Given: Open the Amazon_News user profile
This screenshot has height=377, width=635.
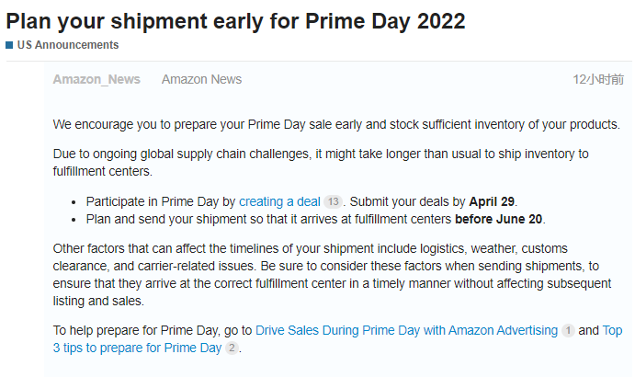Looking at the screenshot, I should pos(96,79).
